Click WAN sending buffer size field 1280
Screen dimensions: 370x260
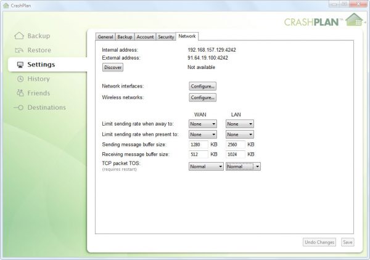pos(199,145)
